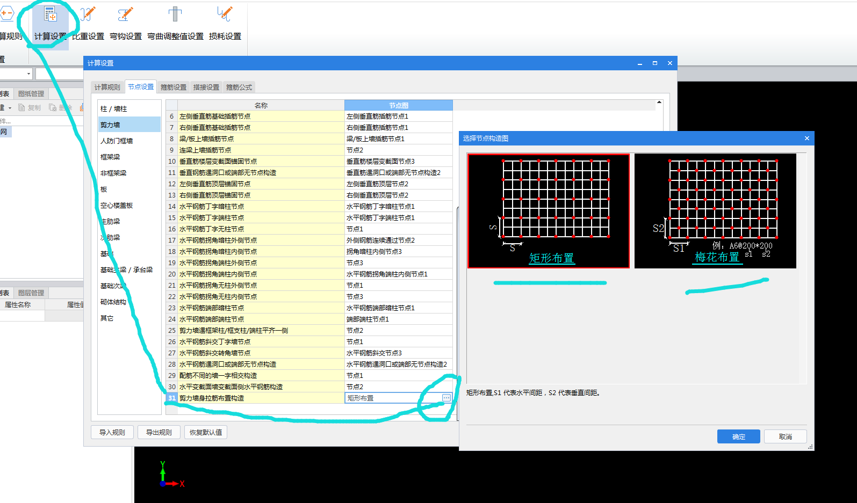Maximize the 计算设置 window

(655, 63)
